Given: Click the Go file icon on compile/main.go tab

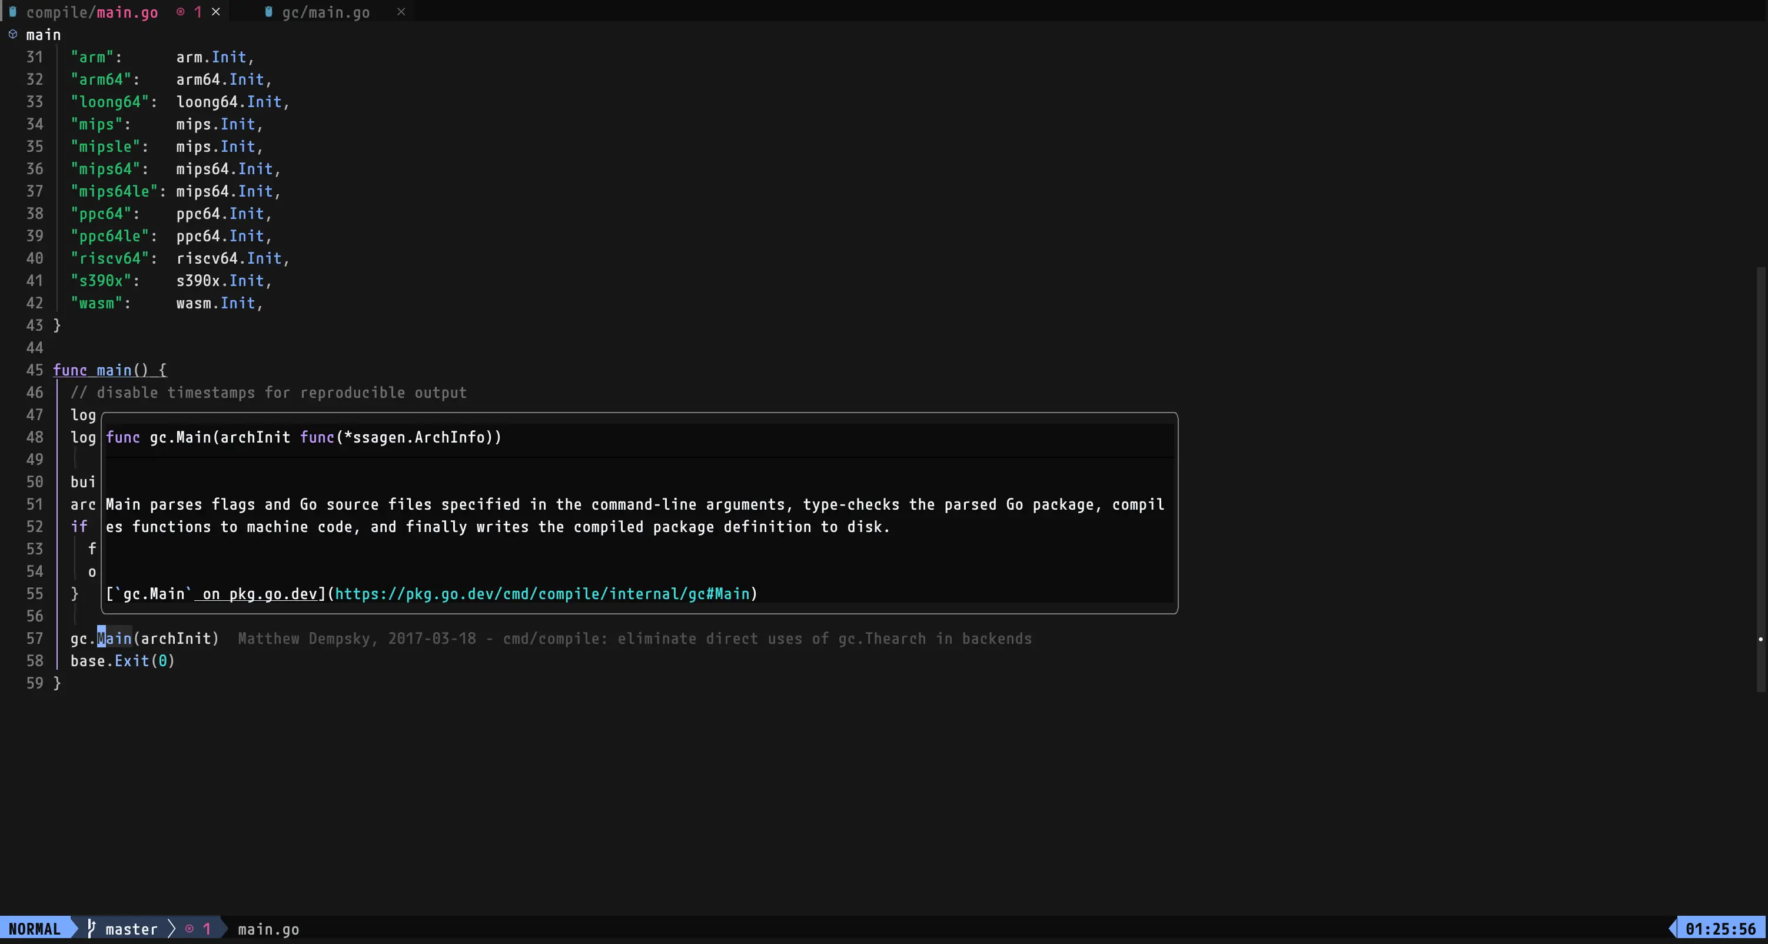Looking at the screenshot, I should [x=12, y=12].
